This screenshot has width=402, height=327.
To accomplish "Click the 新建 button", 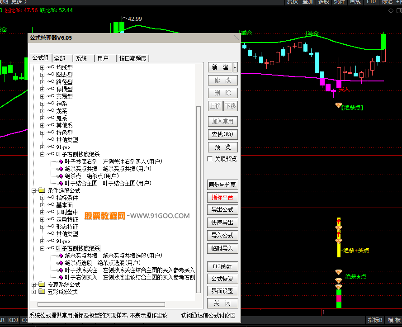I will click(220, 67).
